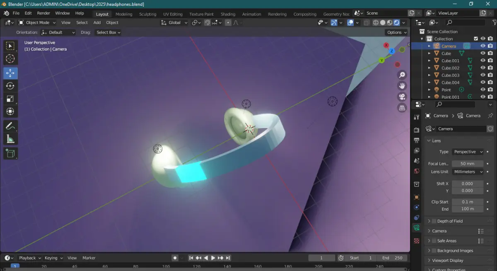
Task: Open the World properties tab
Action: (417, 171)
